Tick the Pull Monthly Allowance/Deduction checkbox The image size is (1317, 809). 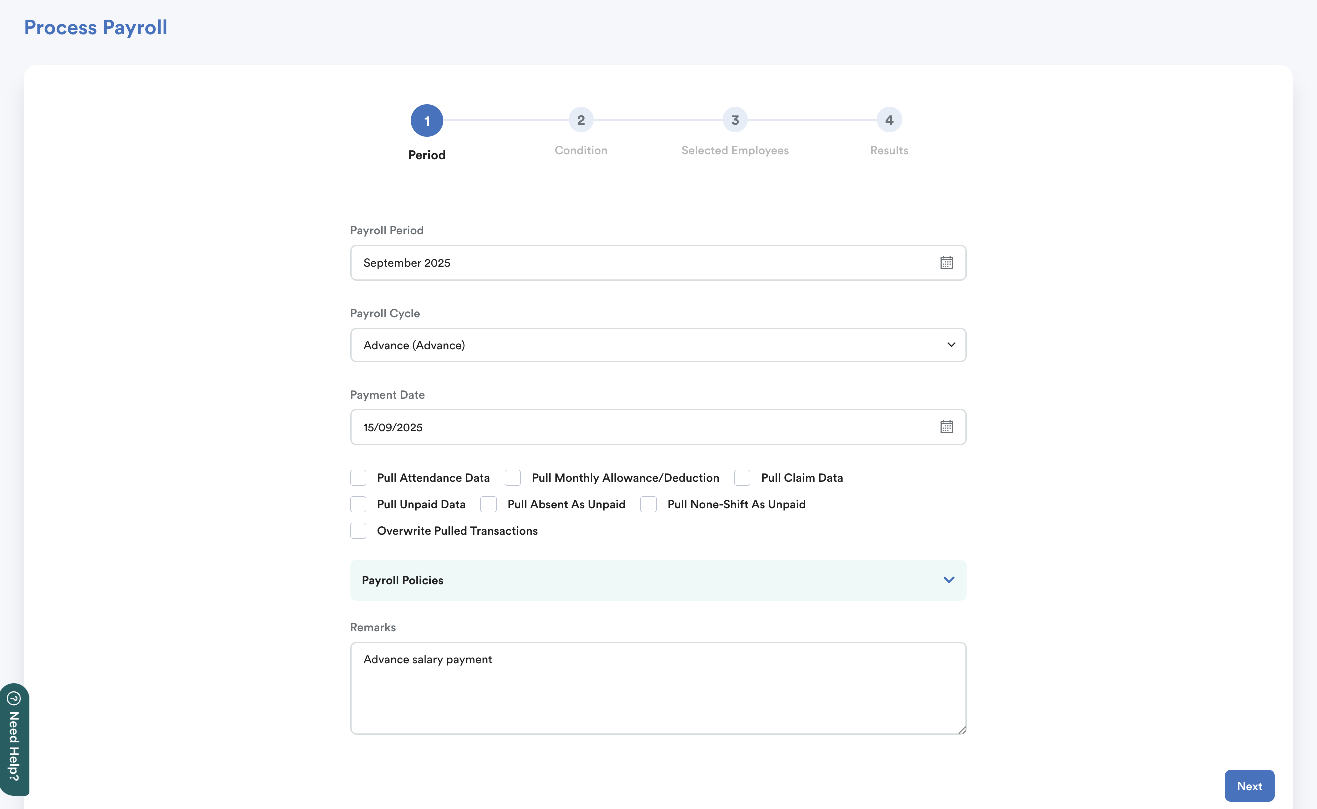click(x=513, y=478)
